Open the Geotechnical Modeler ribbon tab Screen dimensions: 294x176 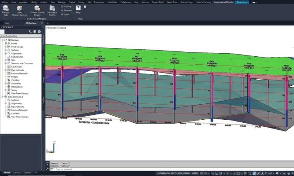coord(224,2)
